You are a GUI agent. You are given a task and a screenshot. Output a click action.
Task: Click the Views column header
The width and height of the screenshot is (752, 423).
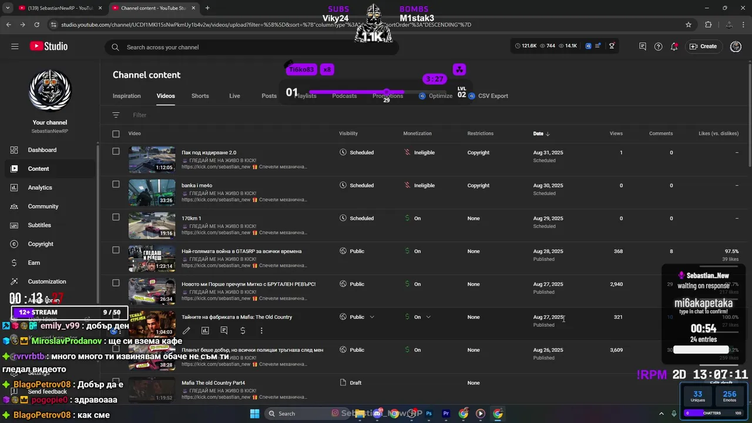[616, 133]
